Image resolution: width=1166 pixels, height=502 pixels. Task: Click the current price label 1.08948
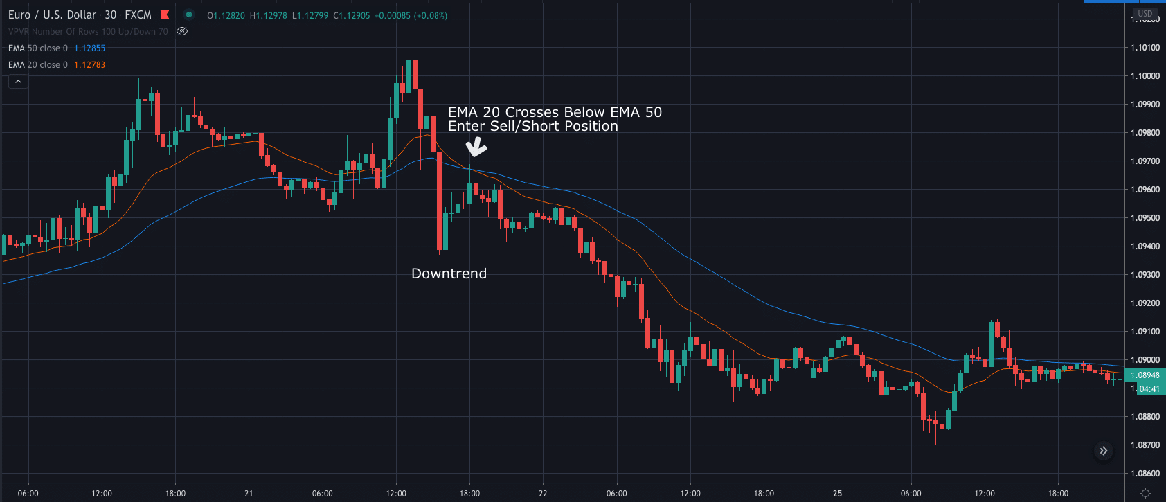[1145, 375]
